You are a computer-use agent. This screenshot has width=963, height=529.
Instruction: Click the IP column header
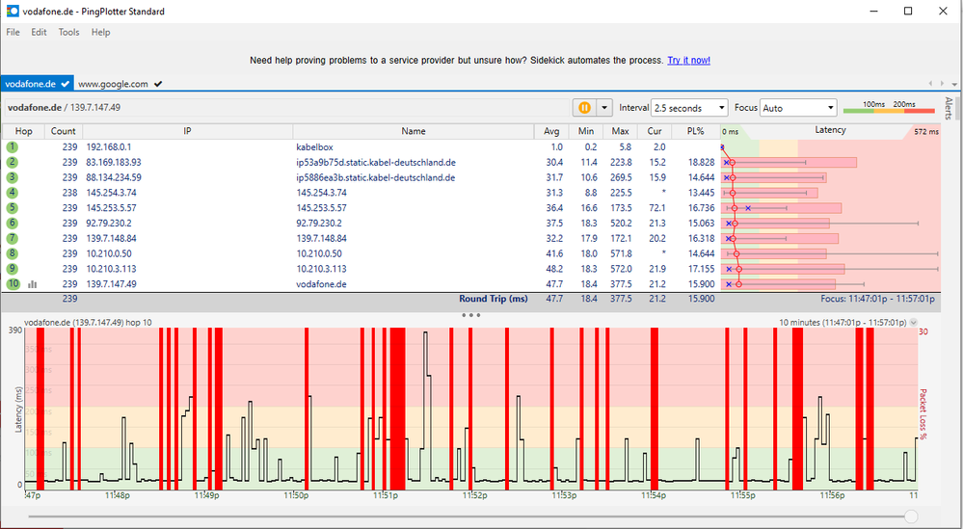coord(187,131)
